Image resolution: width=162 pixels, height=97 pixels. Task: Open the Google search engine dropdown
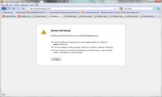(121, 9)
